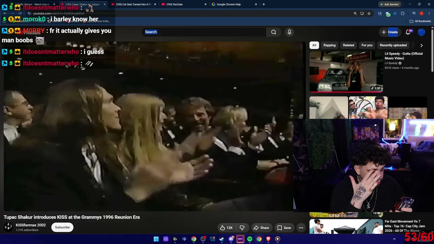The height and width of the screenshot is (244, 434).
Task: Open the KISSfanmax 2002 channel link
Action: coord(31,225)
